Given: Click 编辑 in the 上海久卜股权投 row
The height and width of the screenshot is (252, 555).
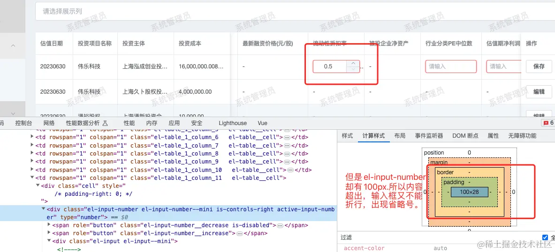Looking at the screenshot, I should (539, 91).
